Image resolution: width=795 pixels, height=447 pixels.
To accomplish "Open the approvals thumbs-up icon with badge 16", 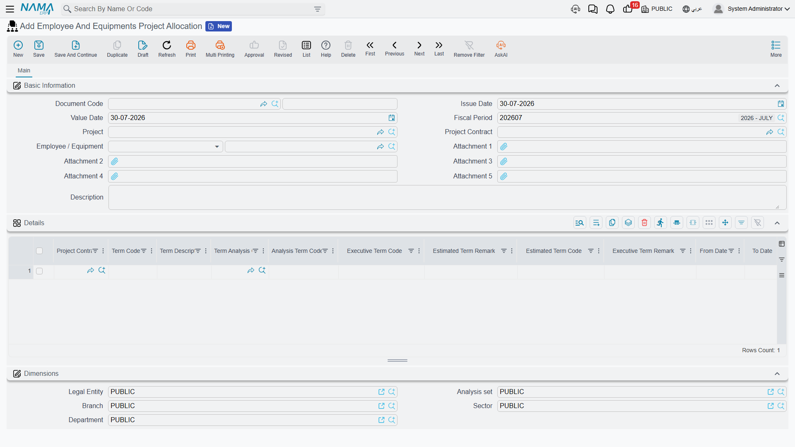I will point(628,9).
